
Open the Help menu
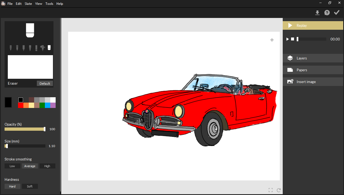60,4
